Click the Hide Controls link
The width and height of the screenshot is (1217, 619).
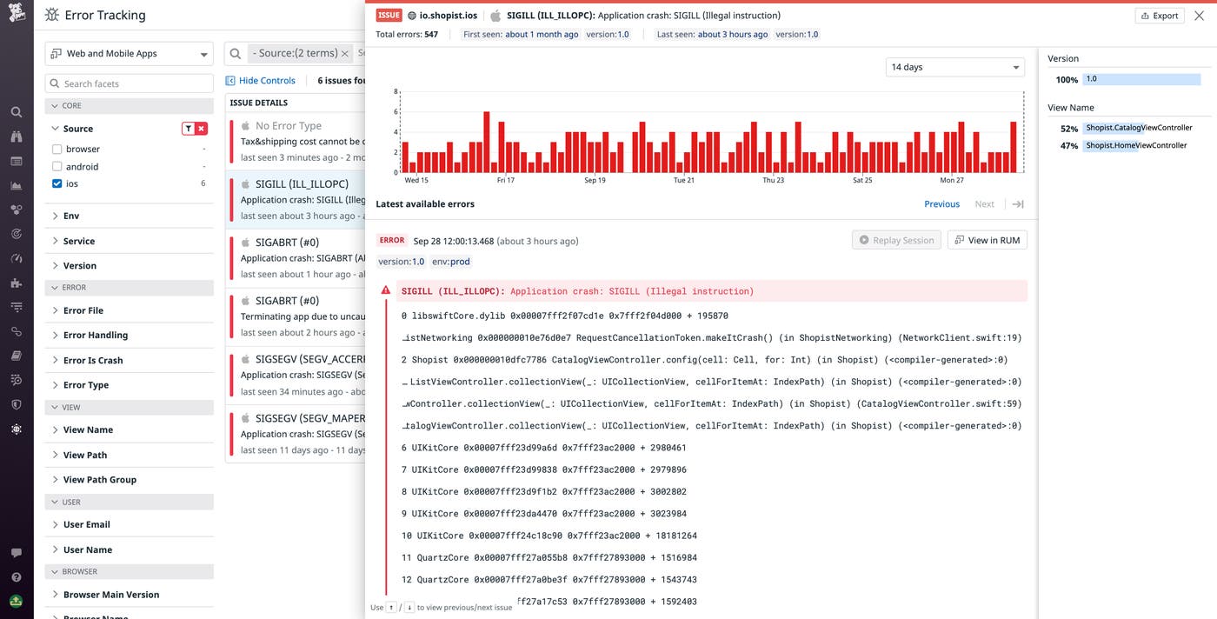click(x=260, y=79)
